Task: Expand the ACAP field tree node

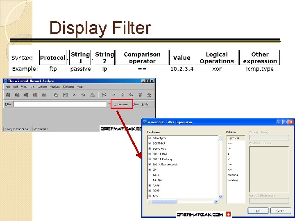Action: 150,191
